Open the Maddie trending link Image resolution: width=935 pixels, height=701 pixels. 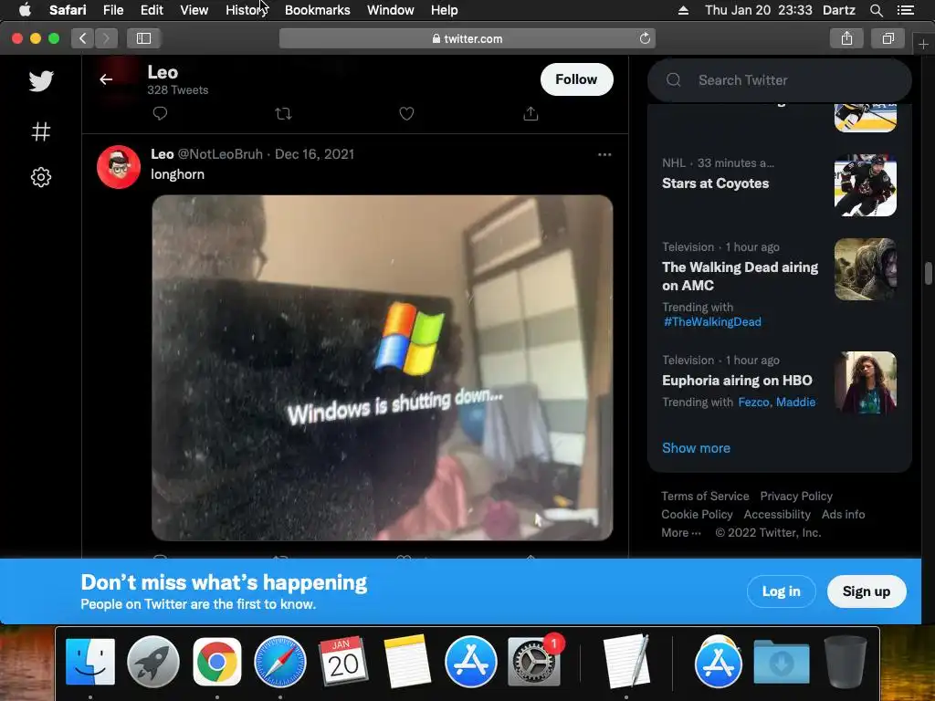(x=795, y=403)
